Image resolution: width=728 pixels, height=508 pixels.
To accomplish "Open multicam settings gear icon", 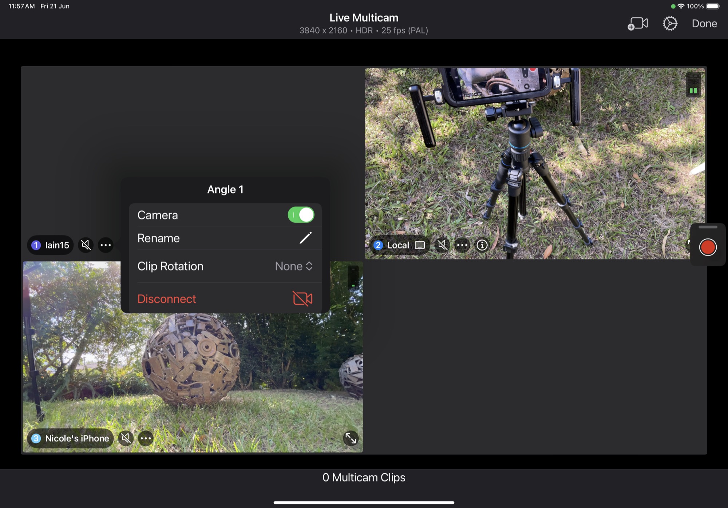I will pos(670,24).
